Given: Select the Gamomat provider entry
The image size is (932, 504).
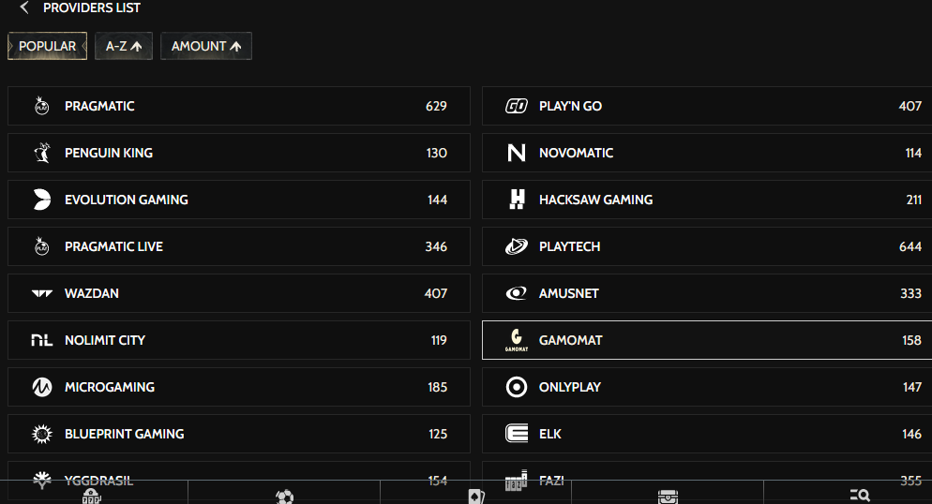Looking at the screenshot, I should coord(707,340).
